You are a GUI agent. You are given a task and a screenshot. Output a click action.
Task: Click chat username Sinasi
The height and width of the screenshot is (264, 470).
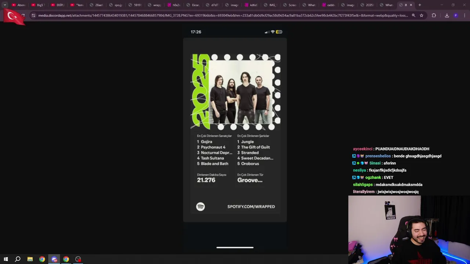click(375, 163)
